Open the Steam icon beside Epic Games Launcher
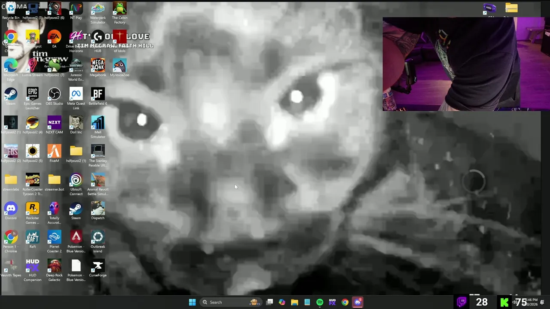 [x=11, y=97]
